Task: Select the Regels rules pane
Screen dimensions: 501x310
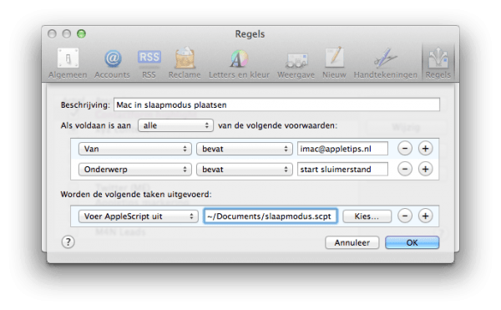Action: [438, 64]
